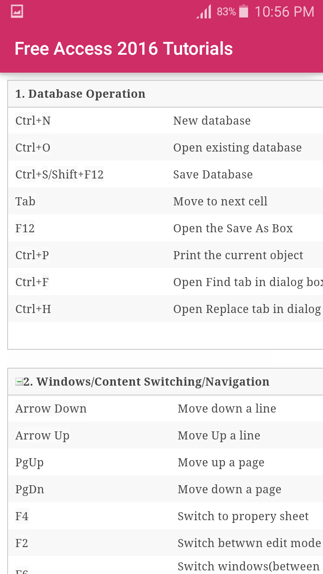Select the Arrow Down shortcut key
323x574 pixels.
(x=51, y=409)
